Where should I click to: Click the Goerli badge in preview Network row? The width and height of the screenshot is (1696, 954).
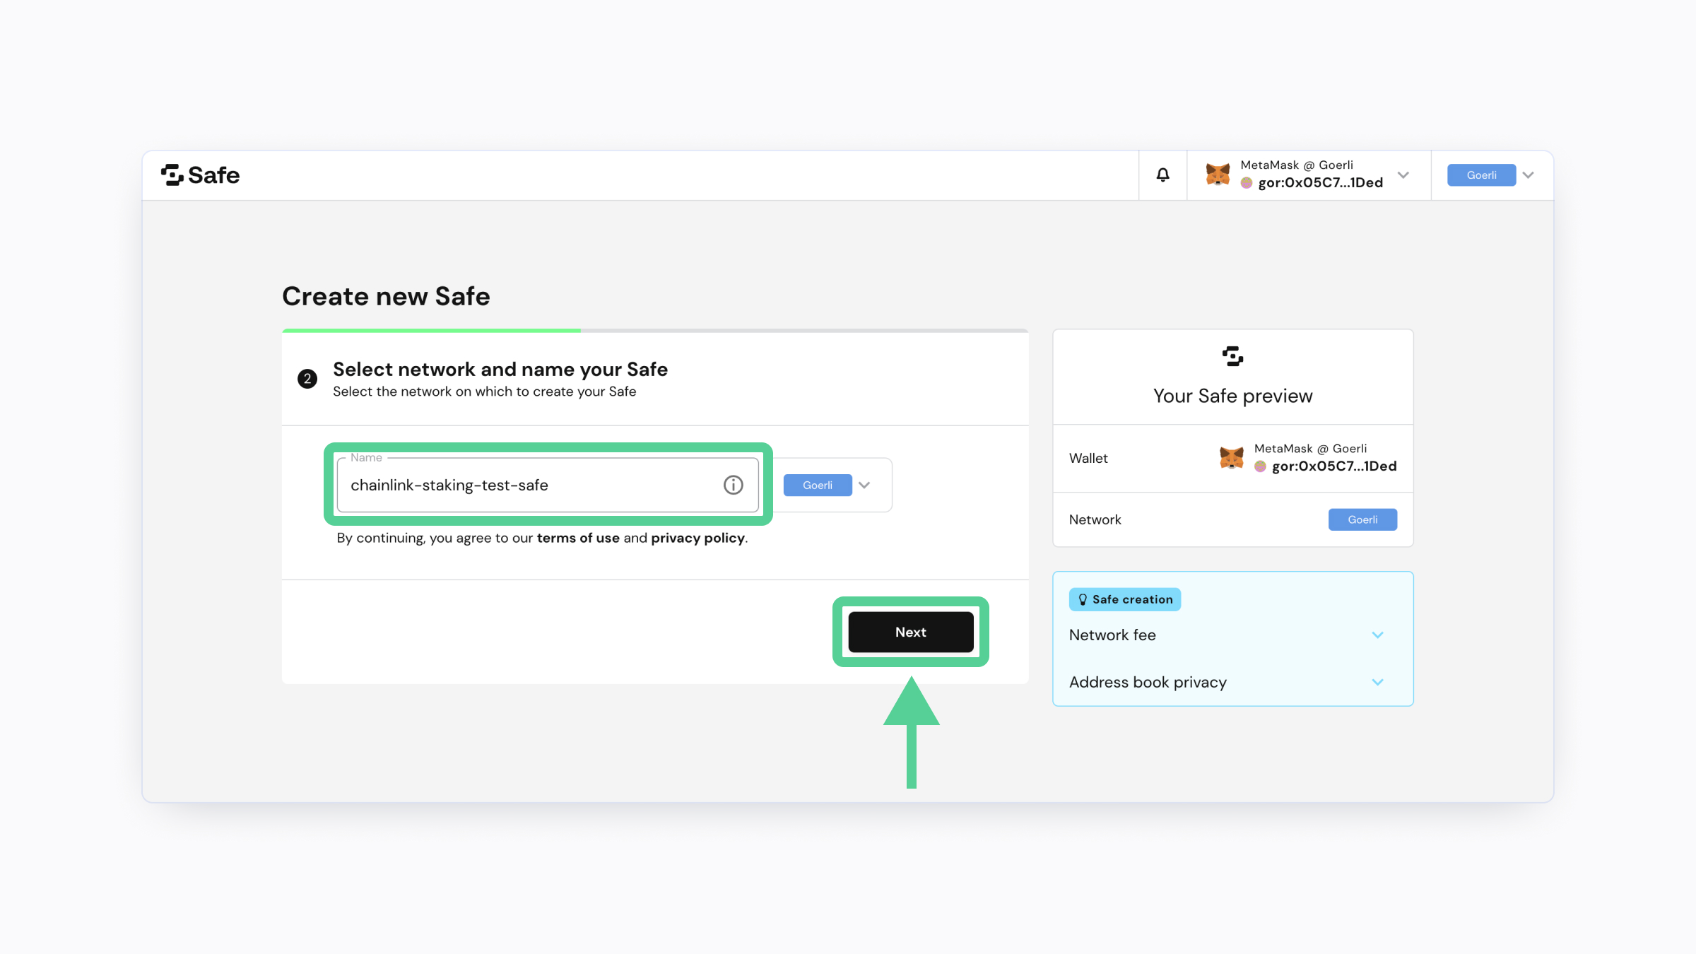click(x=1362, y=519)
